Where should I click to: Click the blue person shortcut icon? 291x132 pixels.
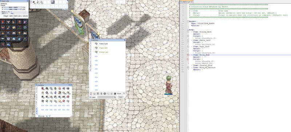point(19,39)
